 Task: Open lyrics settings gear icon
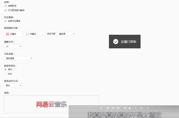[125, 108]
